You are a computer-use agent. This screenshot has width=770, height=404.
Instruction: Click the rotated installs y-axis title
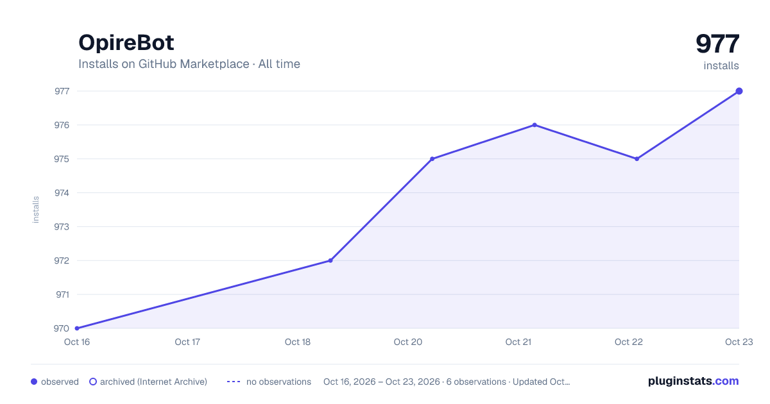(36, 210)
